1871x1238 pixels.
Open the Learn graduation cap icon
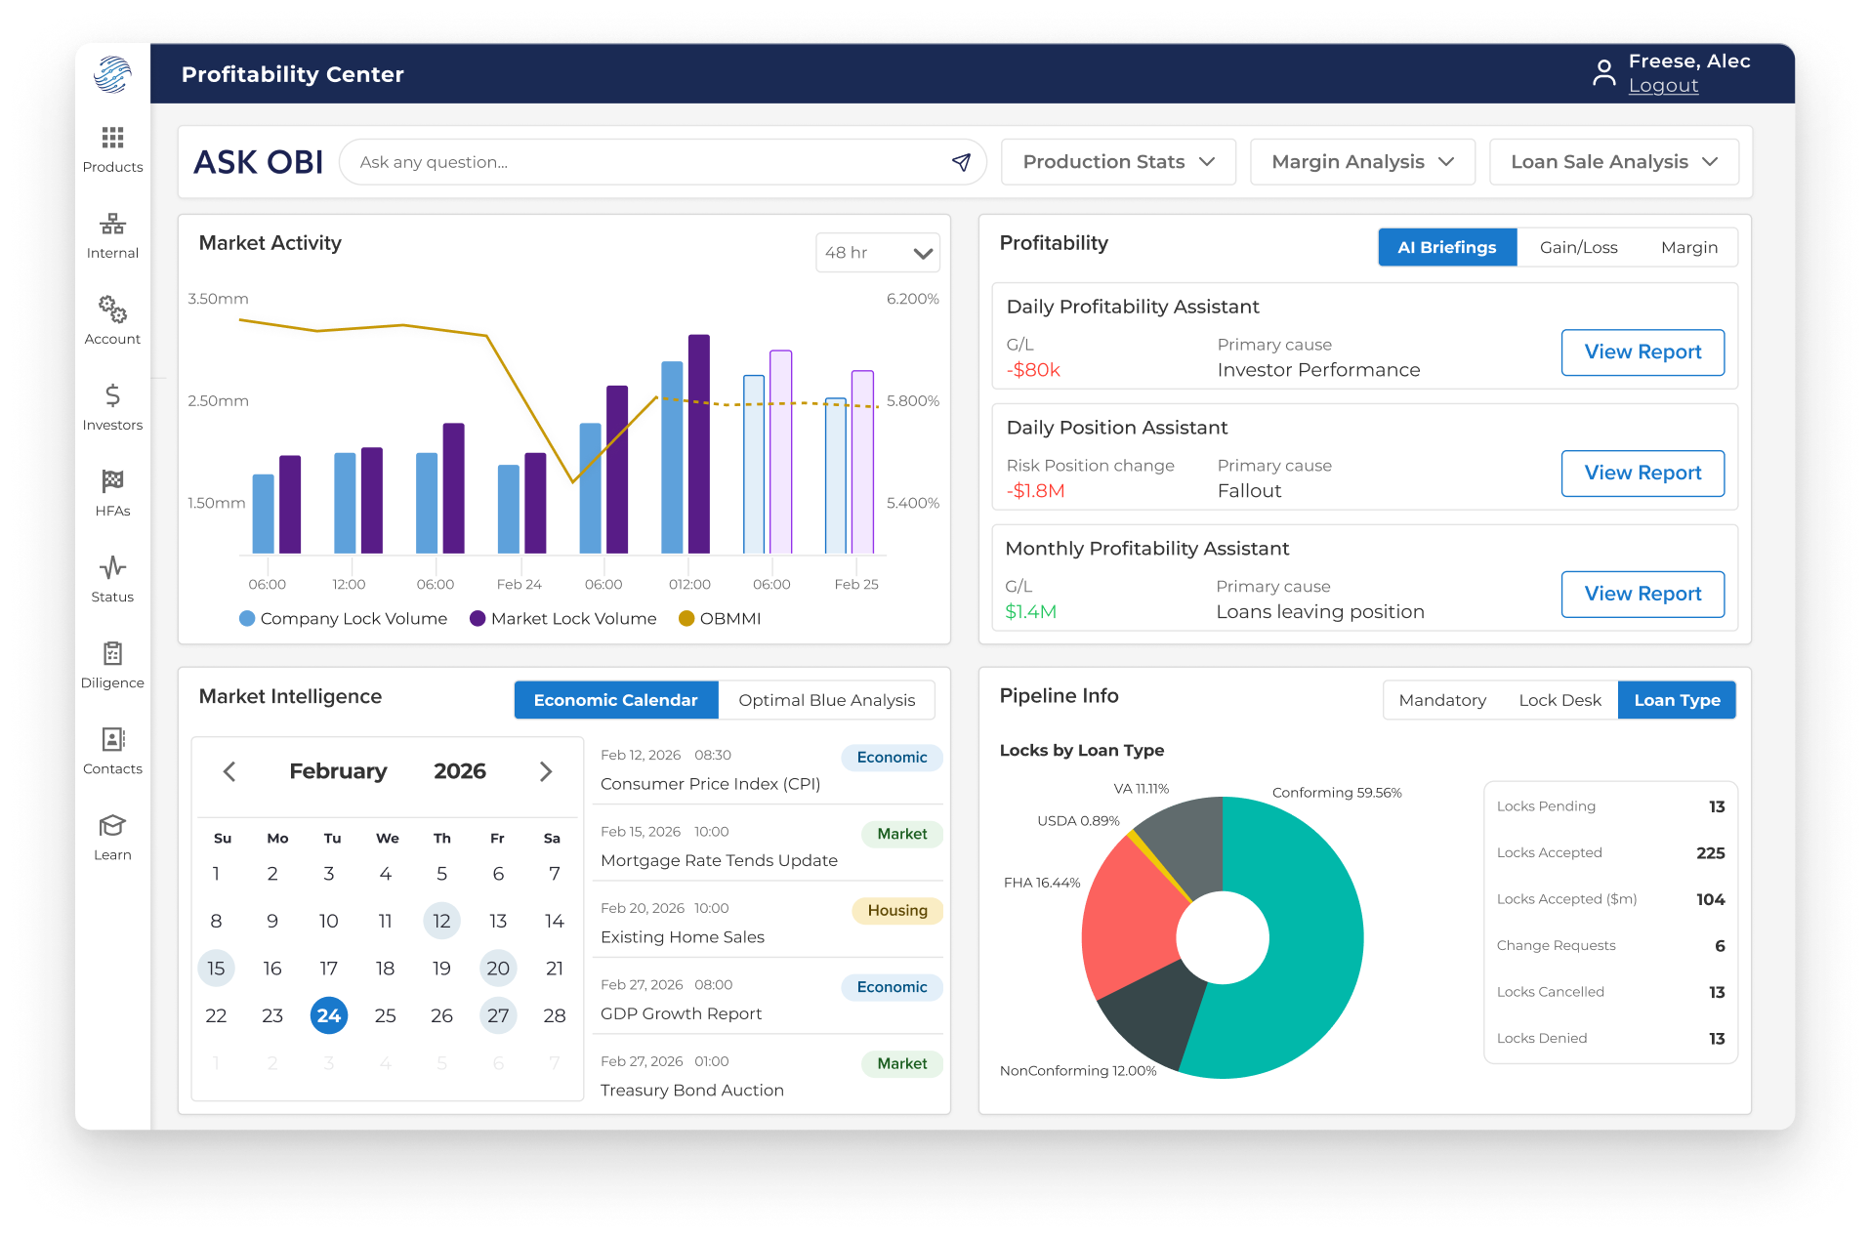click(112, 826)
